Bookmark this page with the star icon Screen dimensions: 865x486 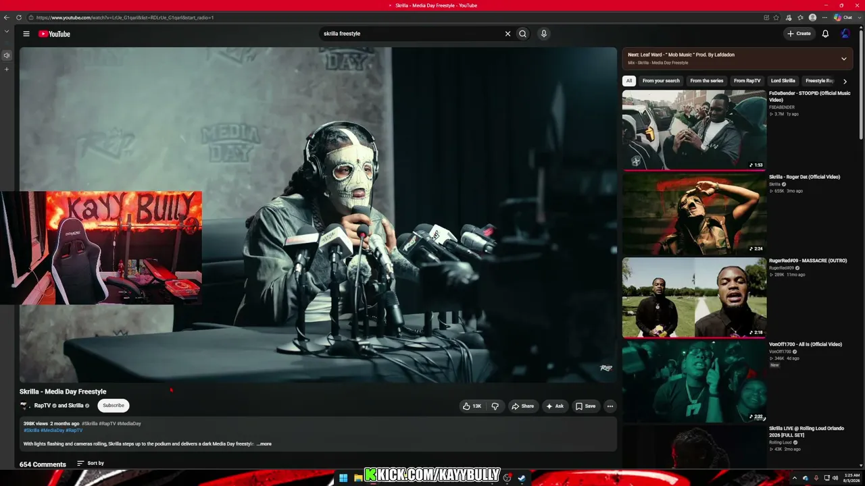point(776,18)
